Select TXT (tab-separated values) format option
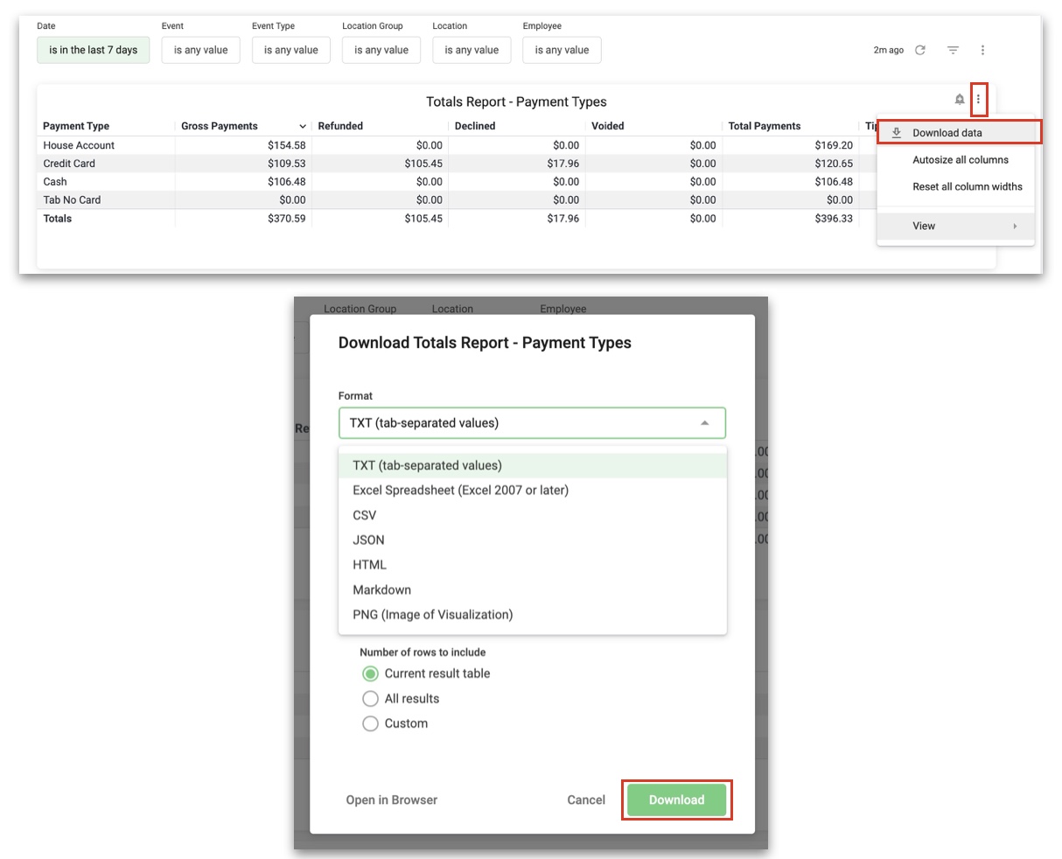 pos(532,465)
